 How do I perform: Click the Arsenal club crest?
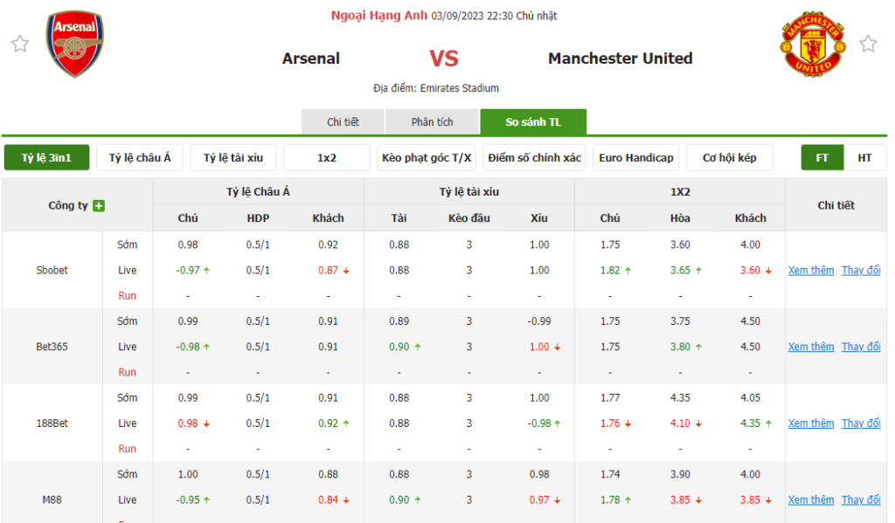click(x=75, y=44)
